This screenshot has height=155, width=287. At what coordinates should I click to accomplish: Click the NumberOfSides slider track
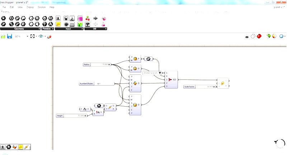104,84
